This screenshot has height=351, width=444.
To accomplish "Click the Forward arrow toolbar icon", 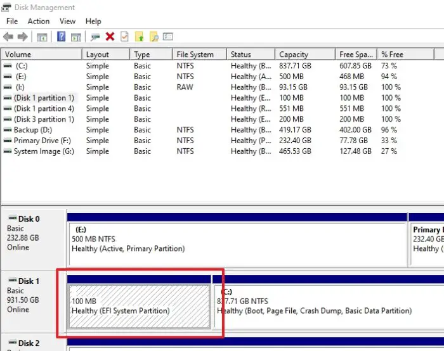I will coord(22,37).
